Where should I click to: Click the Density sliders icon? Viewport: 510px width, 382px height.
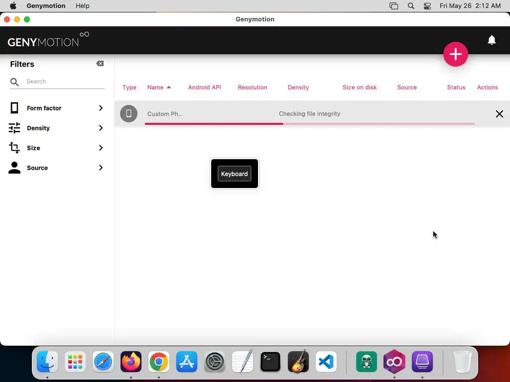click(14, 128)
